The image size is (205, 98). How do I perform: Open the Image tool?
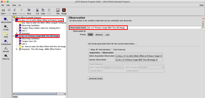pos(64,10)
